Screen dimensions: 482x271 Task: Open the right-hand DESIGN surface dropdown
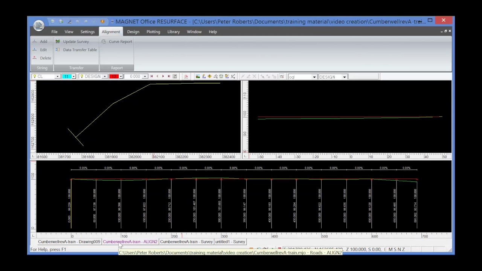344,77
